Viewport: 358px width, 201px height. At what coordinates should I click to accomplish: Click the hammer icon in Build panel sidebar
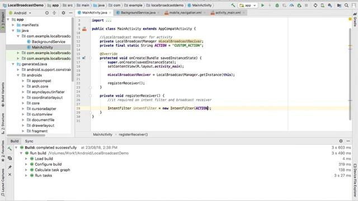10,149
